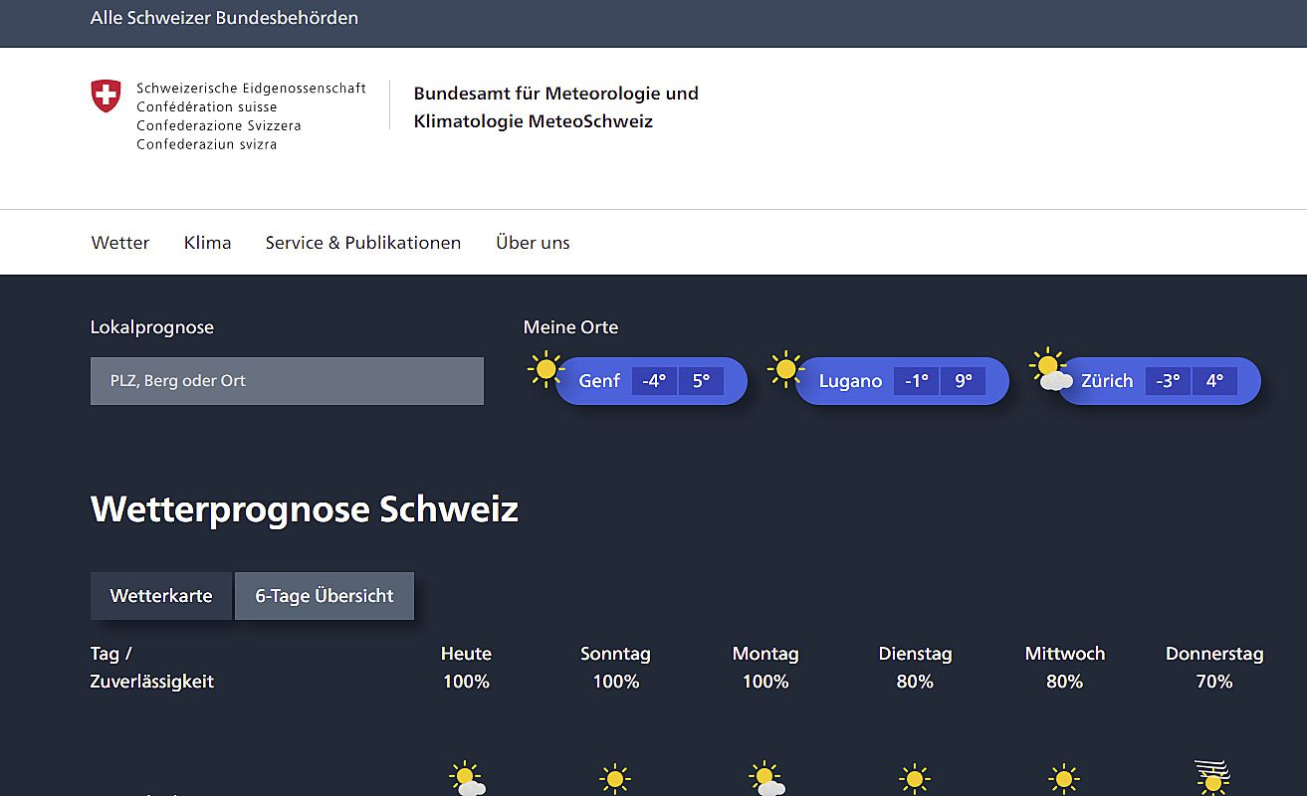
Task: Expand Service & Publikationen menu
Action: click(x=362, y=243)
